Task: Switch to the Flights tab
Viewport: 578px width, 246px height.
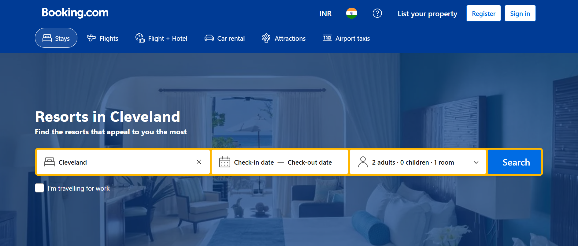Action: tap(102, 38)
